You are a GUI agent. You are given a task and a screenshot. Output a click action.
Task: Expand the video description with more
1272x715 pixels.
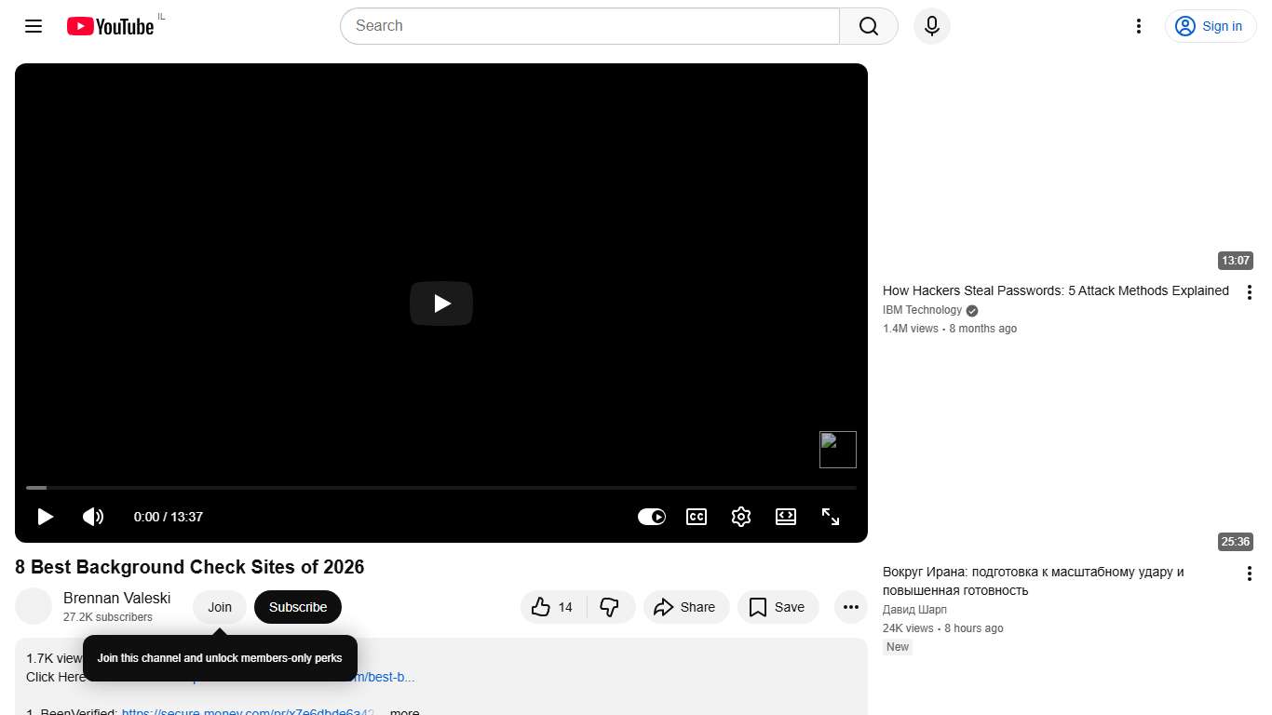[x=404, y=710]
